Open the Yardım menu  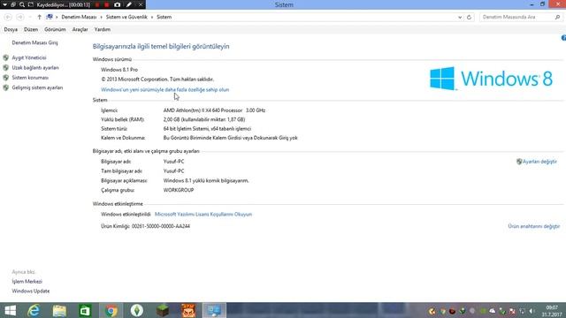tap(103, 29)
